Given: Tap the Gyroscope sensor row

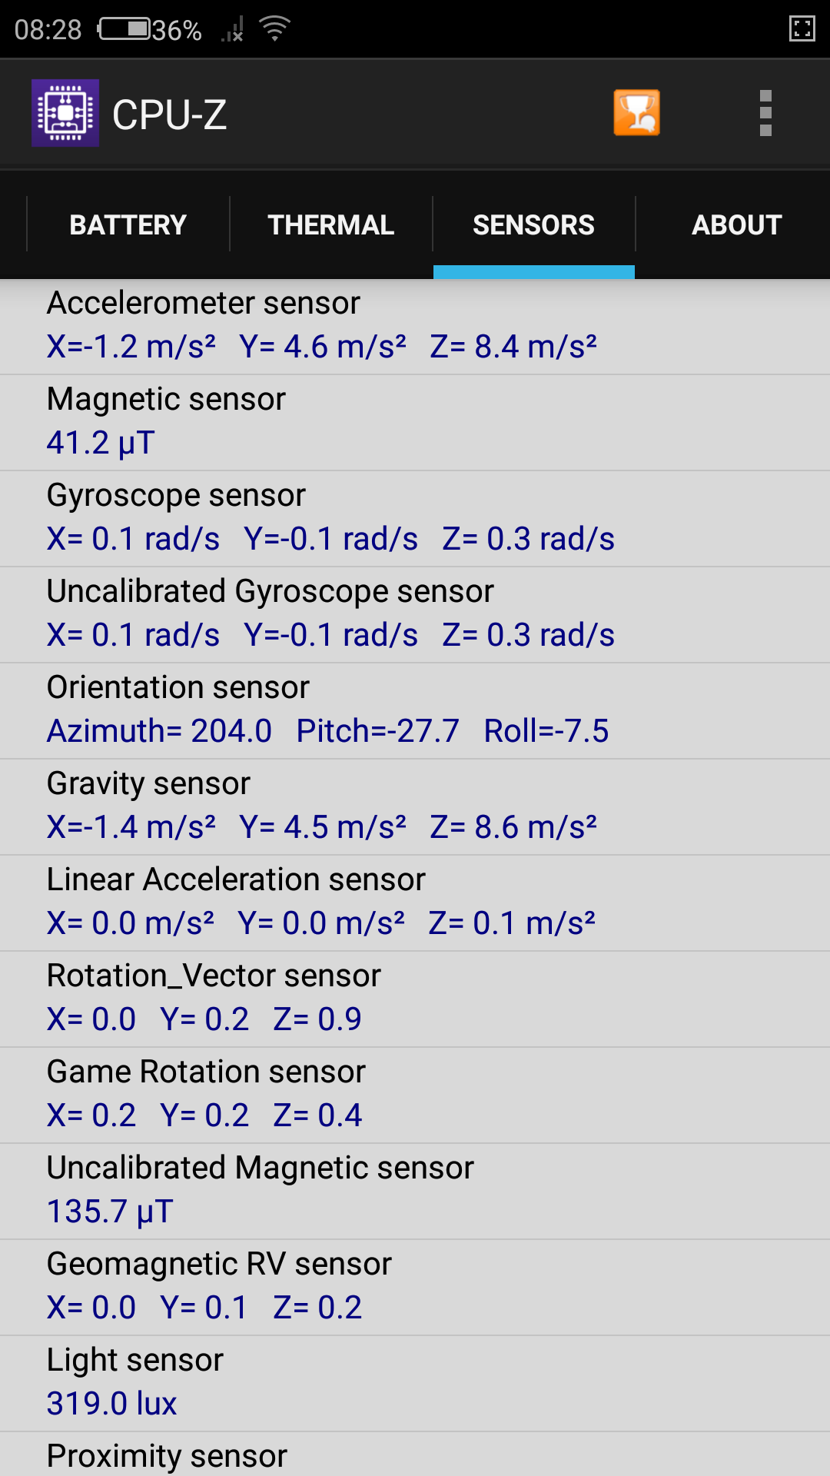Looking at the screenshot, I should click(x=415, y=518).
